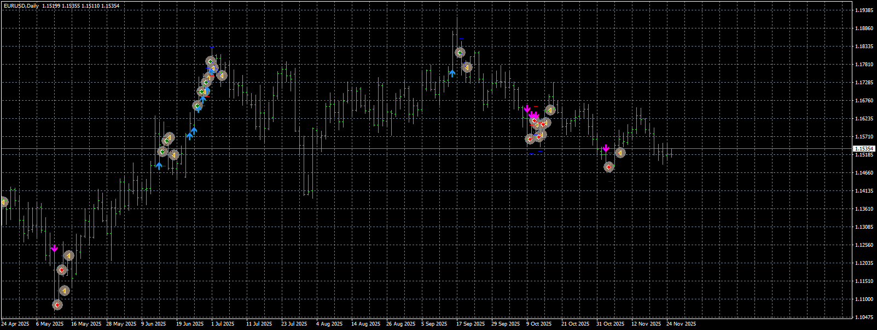Click the magenta sell arrow above May 2025 low
This screenshot has height=330, width=877.
coord(54,249)
